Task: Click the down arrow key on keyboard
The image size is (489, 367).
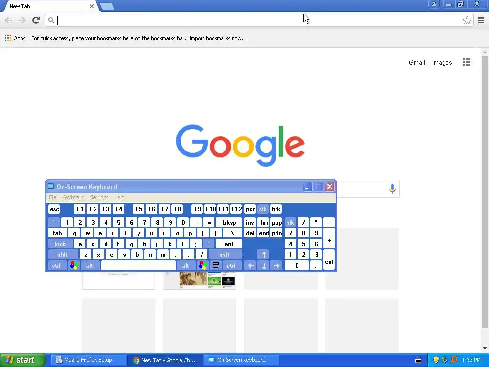Action: tap(264, 266)
